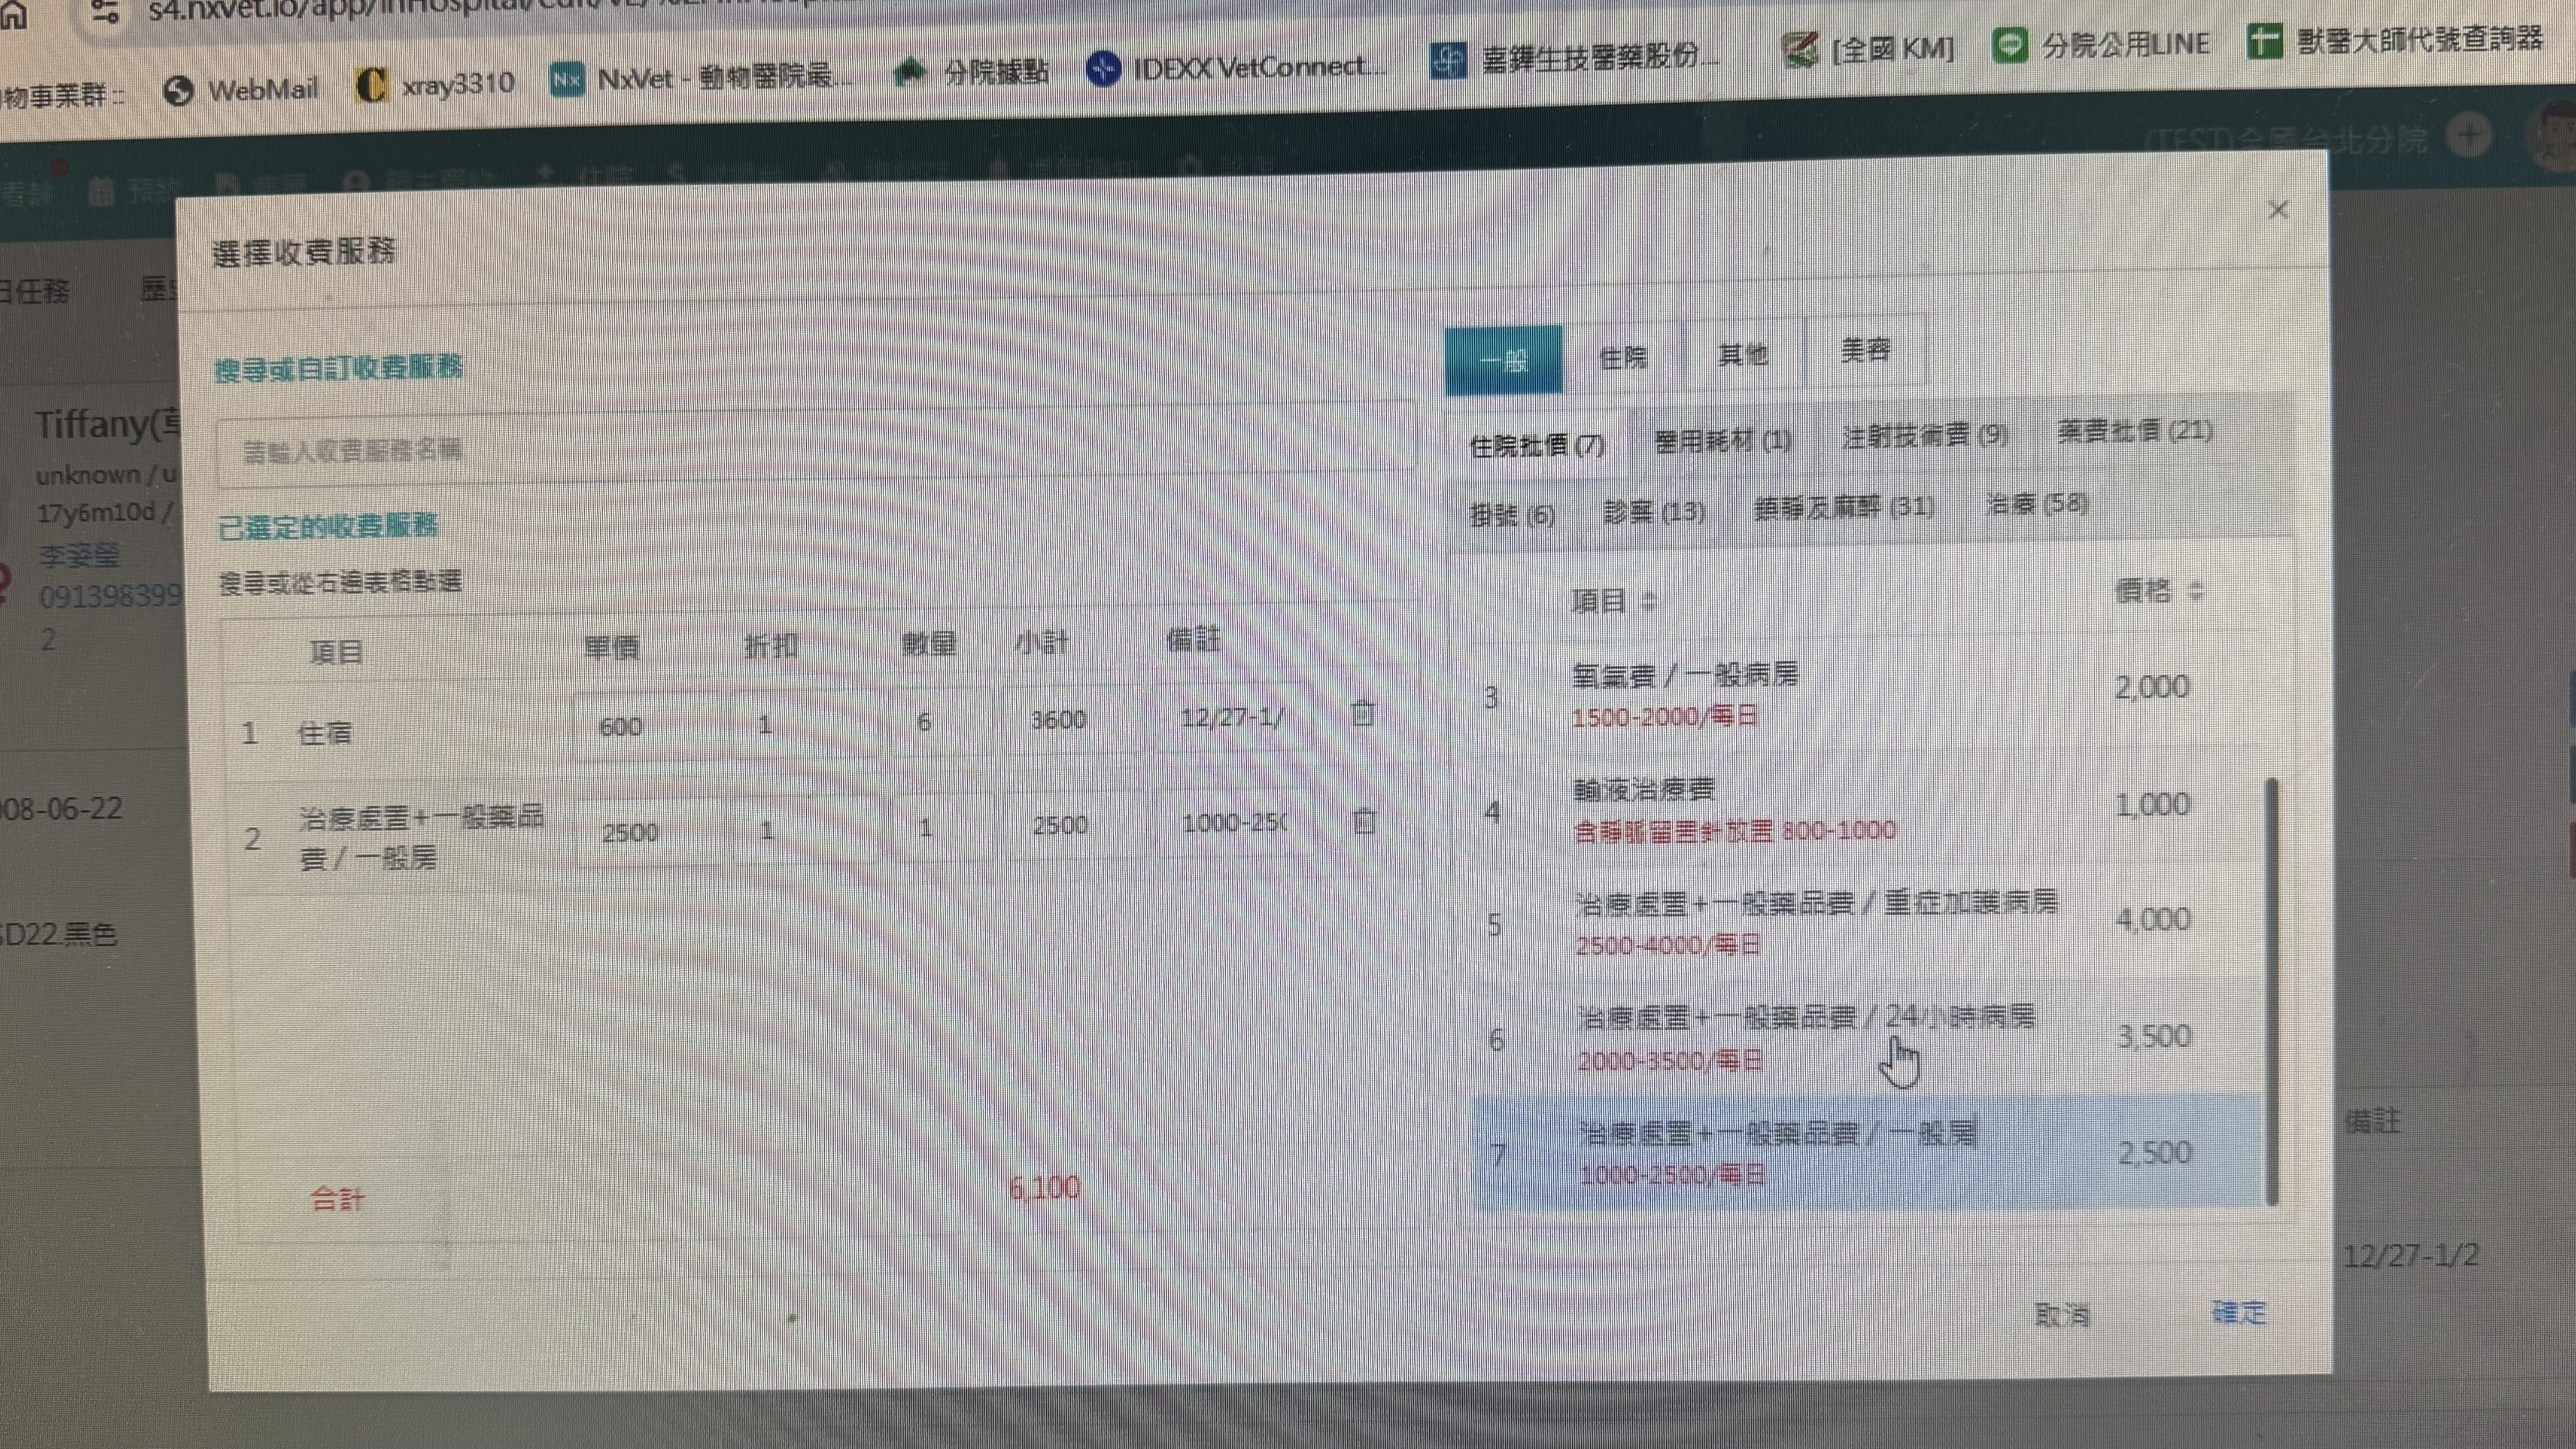Click the service list vertical scrollbar
Image resolution: width=2576 pixels, height=1449 pixels.
pos(2272,990)
